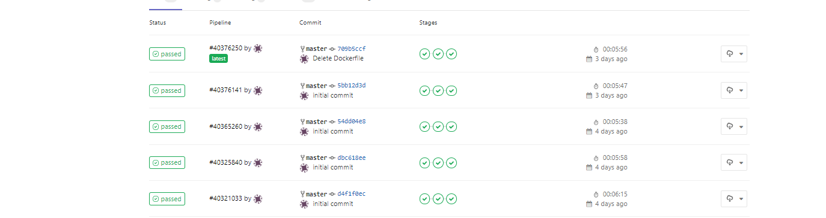Open third stage icon of pipeline #40376250
The image size is (826, 218).
[x=451, y=54]
